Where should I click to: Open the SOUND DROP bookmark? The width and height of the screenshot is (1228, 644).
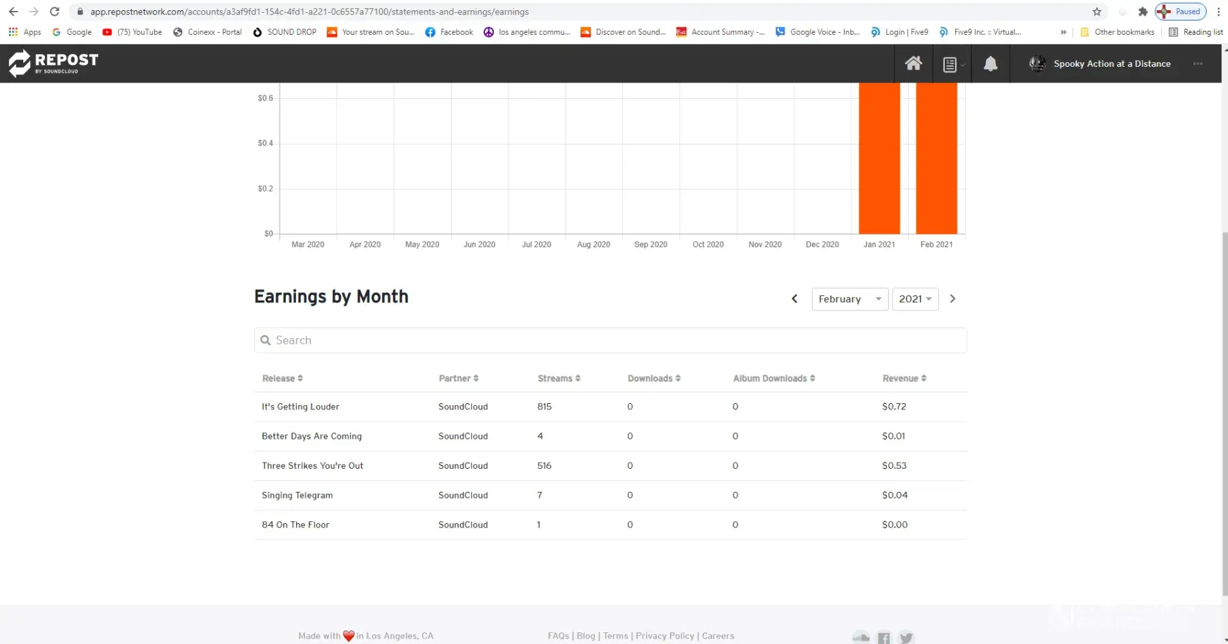point(284,32)
